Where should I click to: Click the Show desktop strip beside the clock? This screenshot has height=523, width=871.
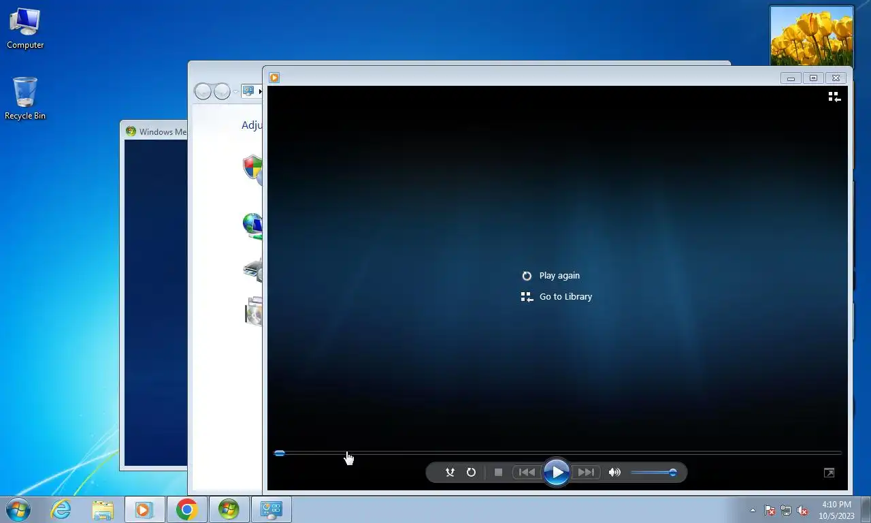click(x=866, y=509)
